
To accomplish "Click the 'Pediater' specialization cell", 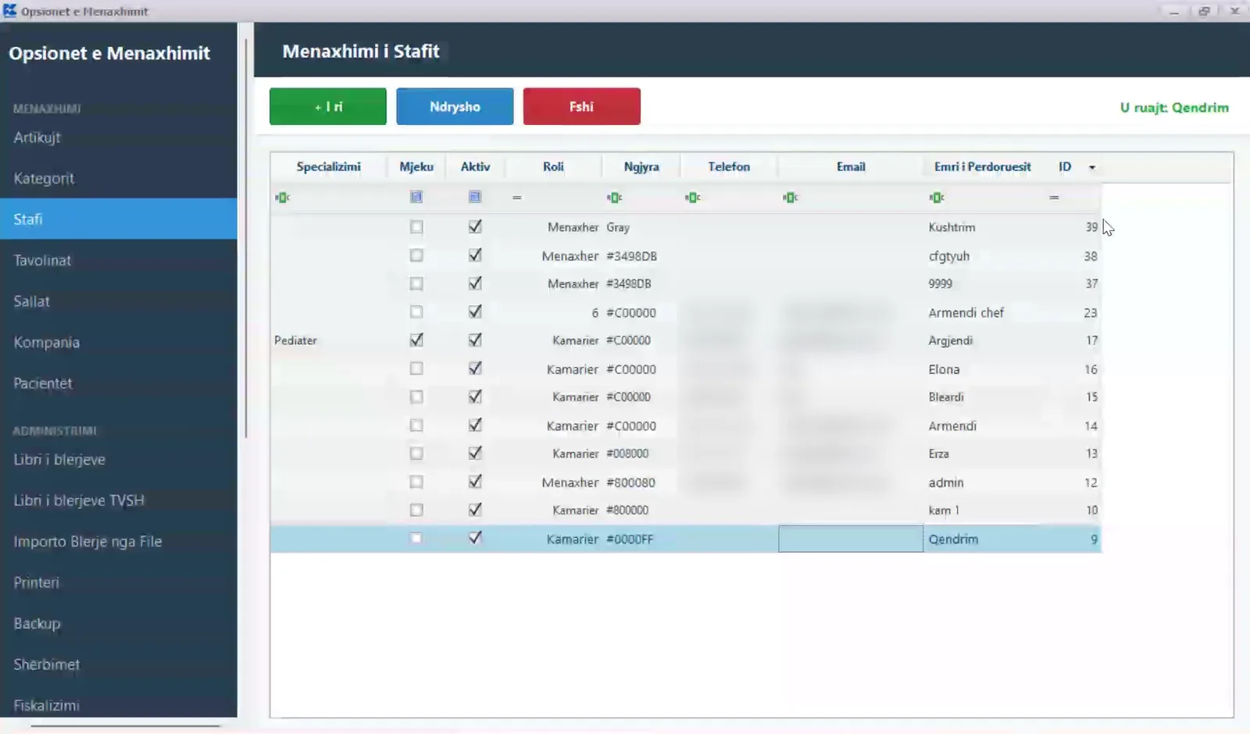I will pyautogui.click(x=295, y=340).
